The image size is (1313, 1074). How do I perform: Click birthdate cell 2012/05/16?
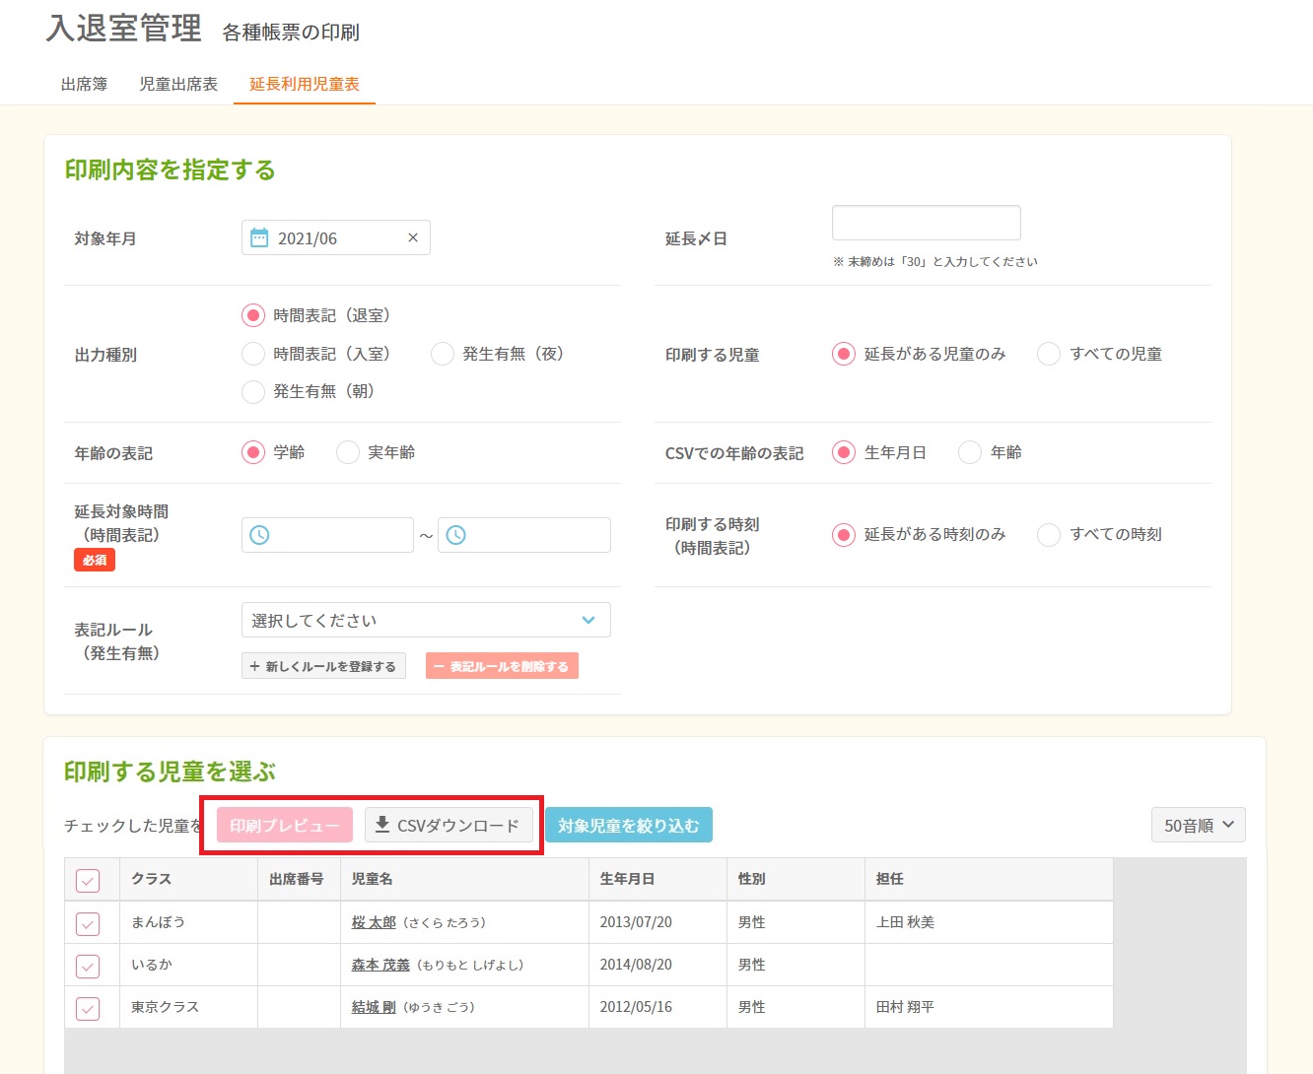coord(657,1007)
